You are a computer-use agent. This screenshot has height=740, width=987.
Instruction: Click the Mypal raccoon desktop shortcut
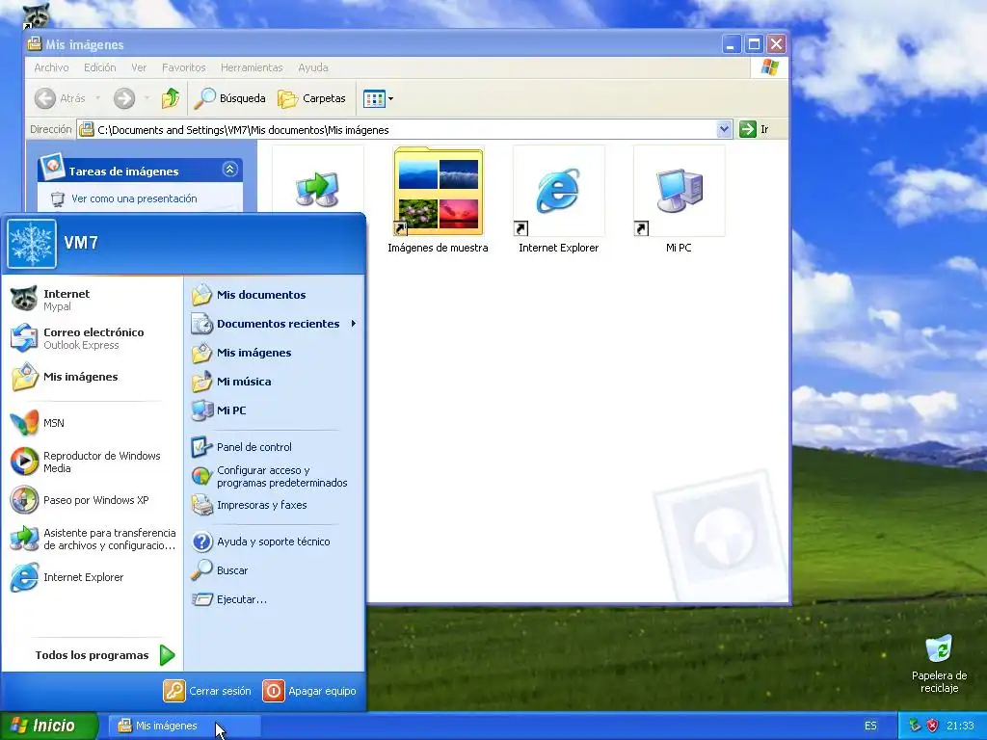pyautogui.click(x=35, y=15)
